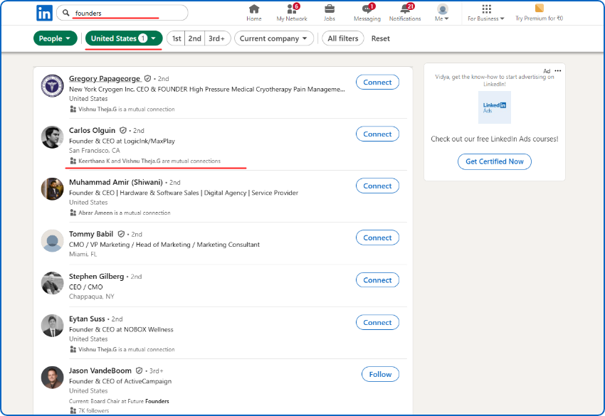Click the search magnifier icon
Screen dimensions: 605x416
66,13
